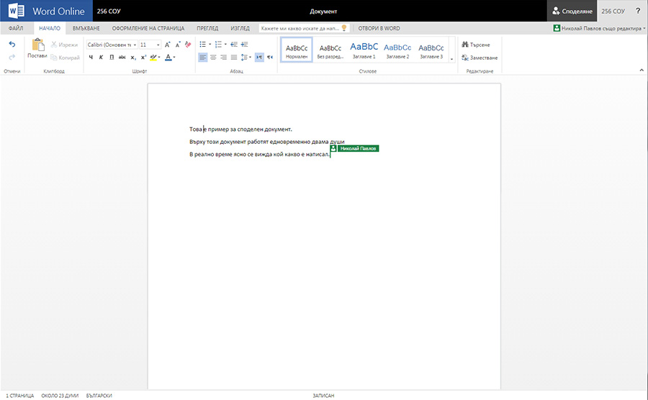Image resolution: width=648 pixels, height=400 pixels.
Task: Click ОКОЛО 23 ДУМИ word count
Action: point(60,396)
